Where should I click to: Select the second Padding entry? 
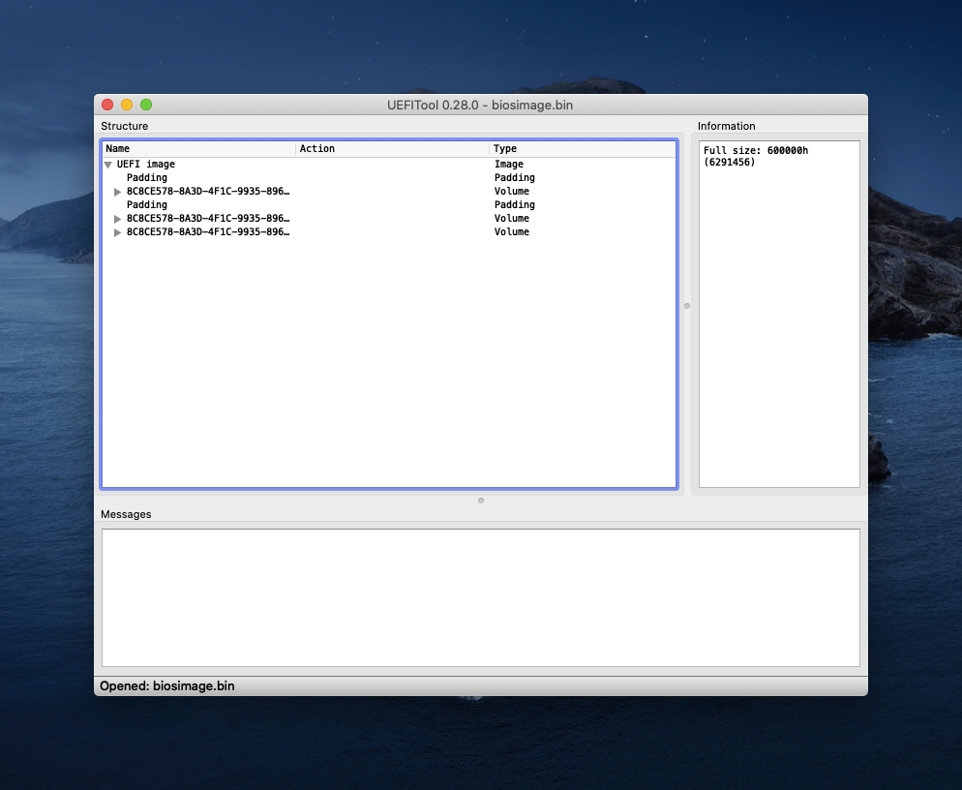pyautogui.click(x=146, y=205)
